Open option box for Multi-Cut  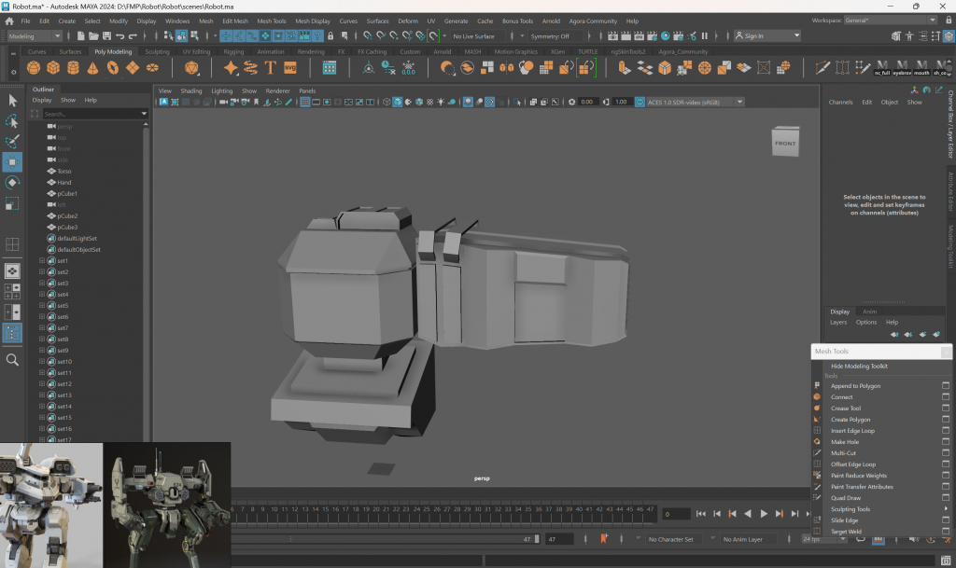945,453
